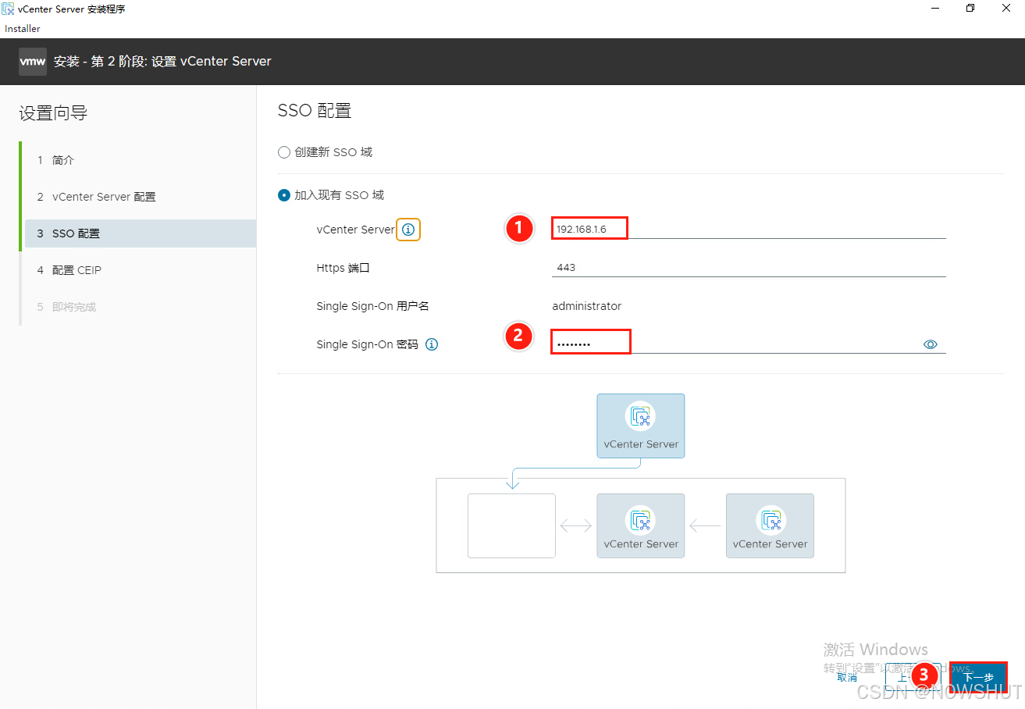
Task: Select the 加入现有 SSO 域 radio button
Action: pos(284,195)
